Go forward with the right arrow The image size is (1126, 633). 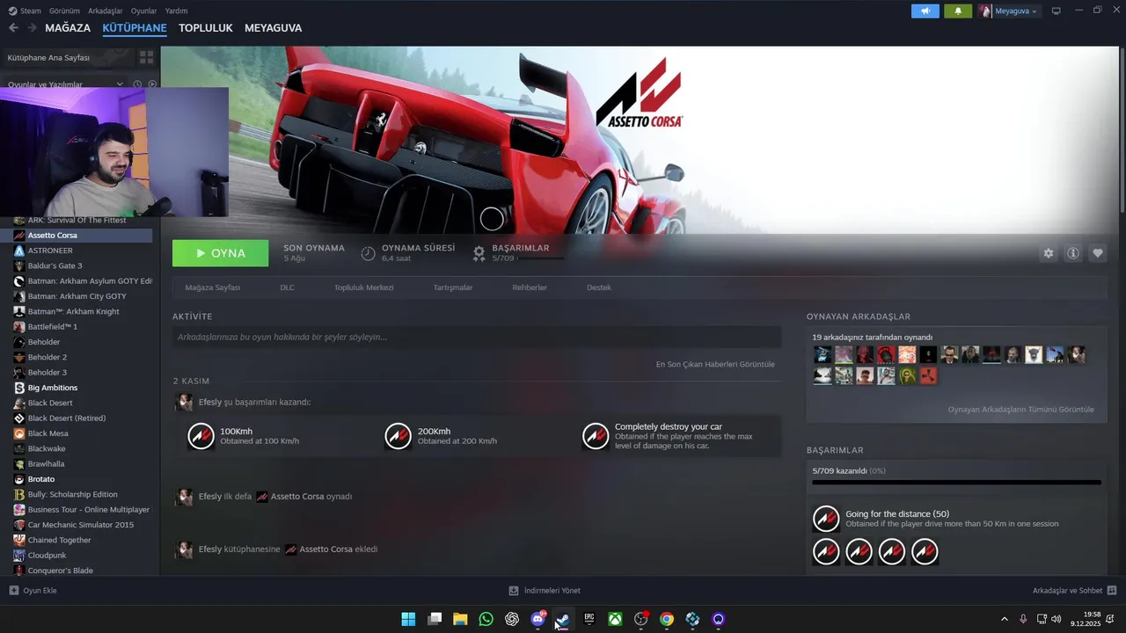33,28
